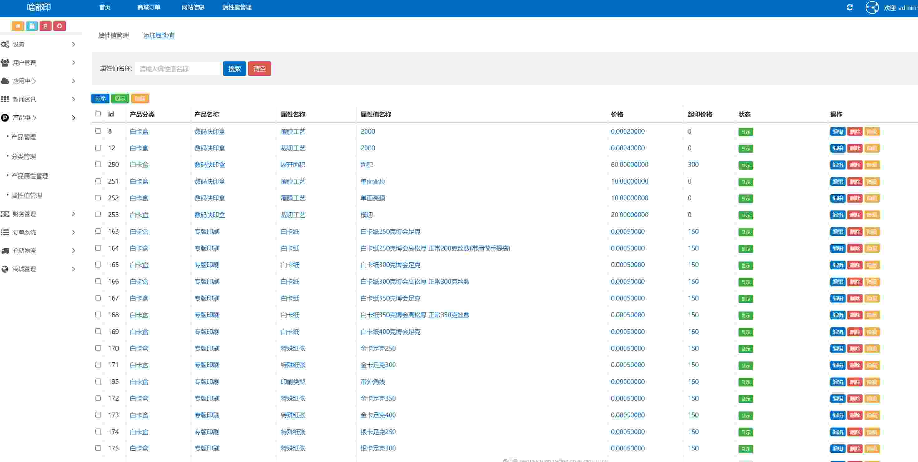
Task: Expand the 财务管理 sidebar section chevron
Action: click(73, 214)
